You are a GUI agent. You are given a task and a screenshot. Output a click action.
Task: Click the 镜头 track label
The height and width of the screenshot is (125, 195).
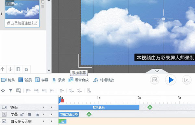tap(14, 107)
